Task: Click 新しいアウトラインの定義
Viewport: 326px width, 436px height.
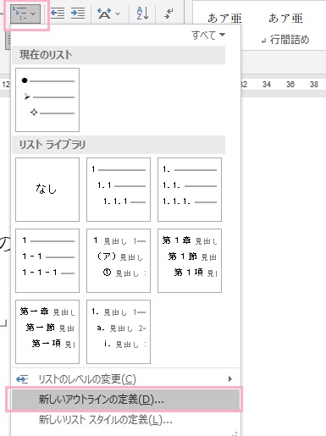Action: click(125, 400)
